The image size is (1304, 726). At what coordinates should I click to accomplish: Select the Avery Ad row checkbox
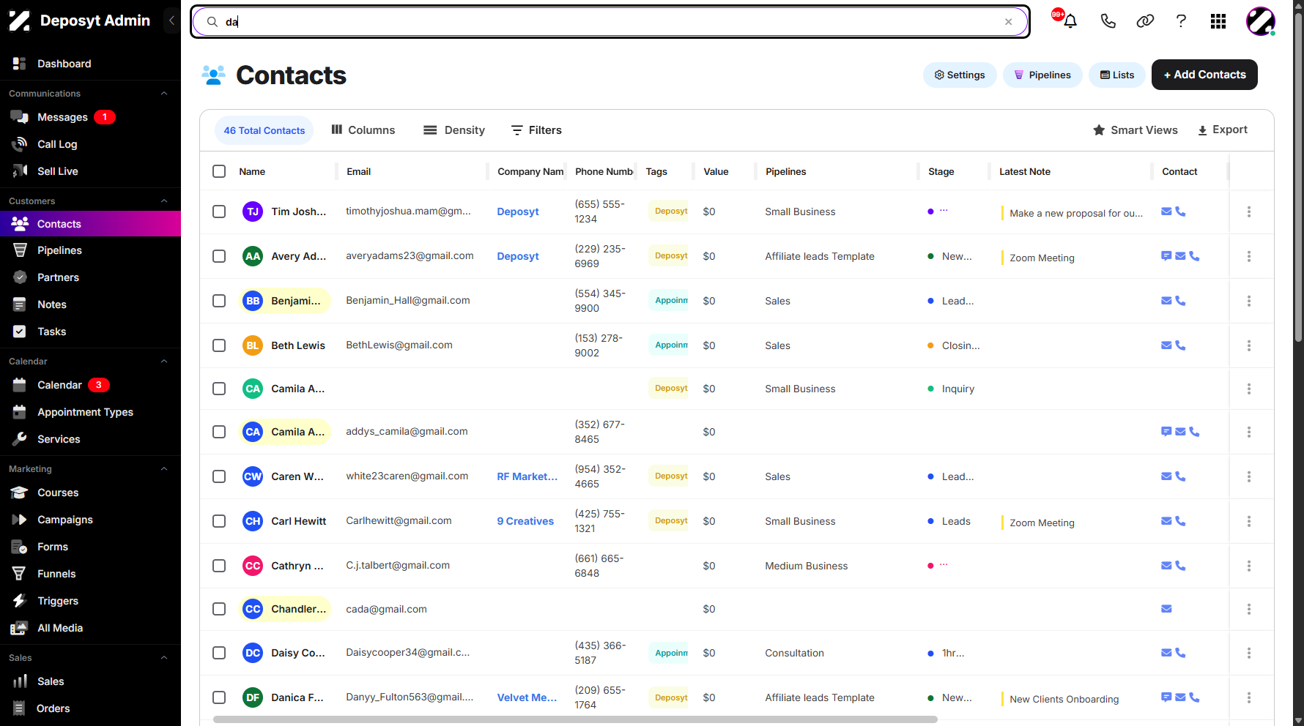219,256
